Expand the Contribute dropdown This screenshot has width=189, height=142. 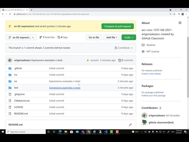(123, 48)
